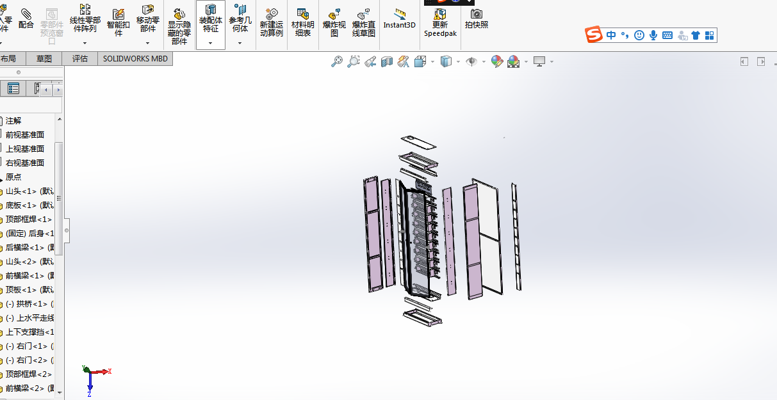Open dropdown arrow beside View Settings monitor
Viewport: 777px width, 400px height.
pyautogui.click(x=552, y=62)
